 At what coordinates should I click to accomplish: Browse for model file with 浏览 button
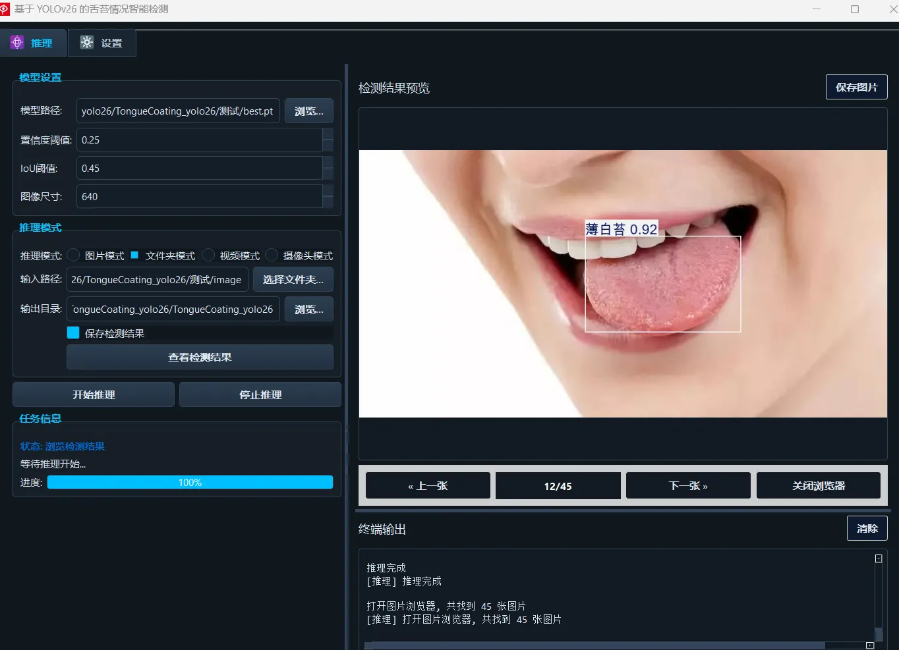(x=309, y=111)
